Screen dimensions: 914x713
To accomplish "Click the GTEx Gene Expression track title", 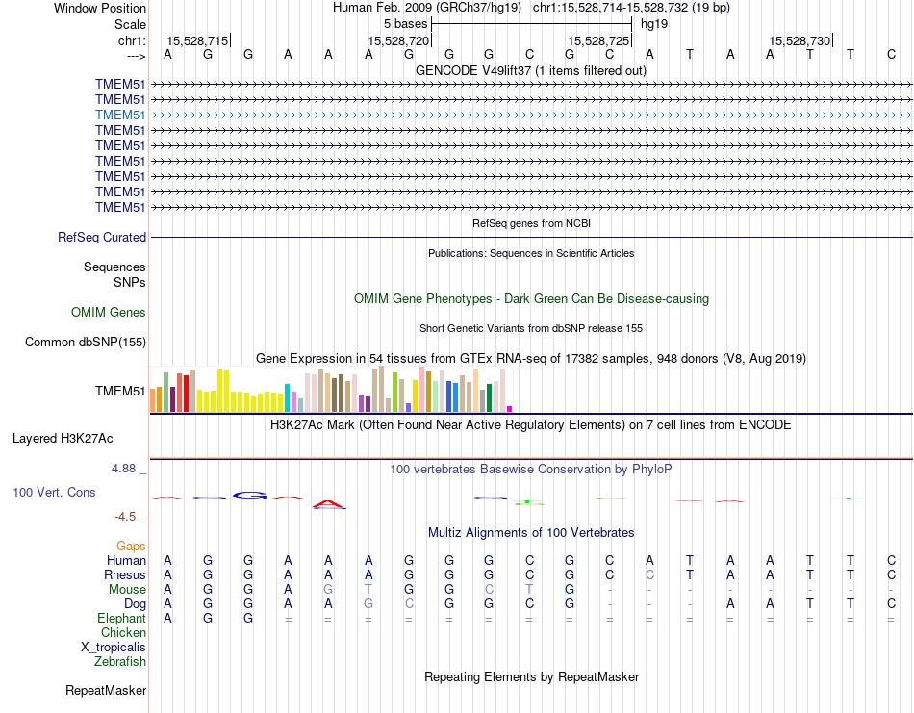I will tap(531, 359).
